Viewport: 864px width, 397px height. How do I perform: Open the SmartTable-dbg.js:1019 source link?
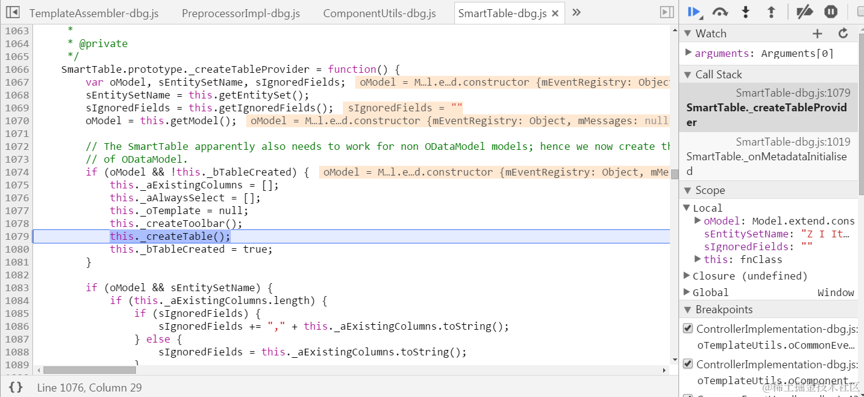[x=793, y=142]
